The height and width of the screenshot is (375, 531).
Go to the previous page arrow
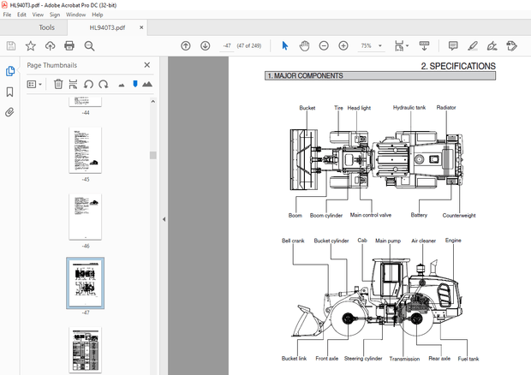(186, 45)
